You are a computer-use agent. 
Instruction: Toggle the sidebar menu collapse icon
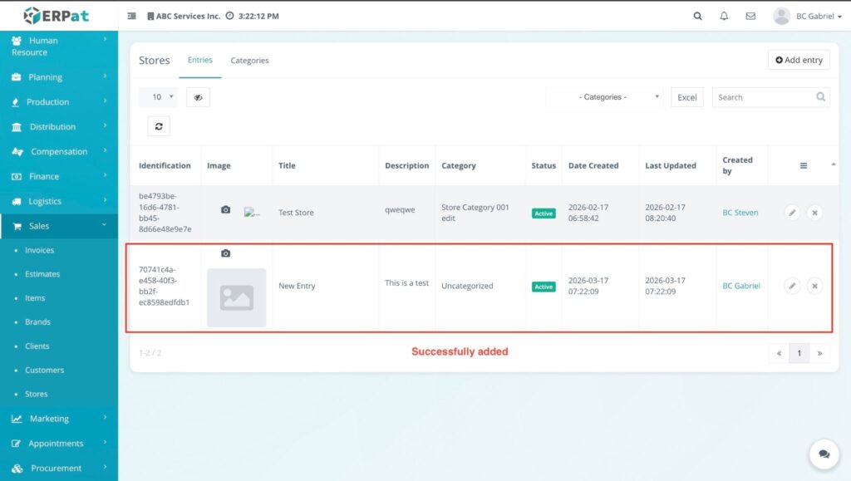coord(132,16)
